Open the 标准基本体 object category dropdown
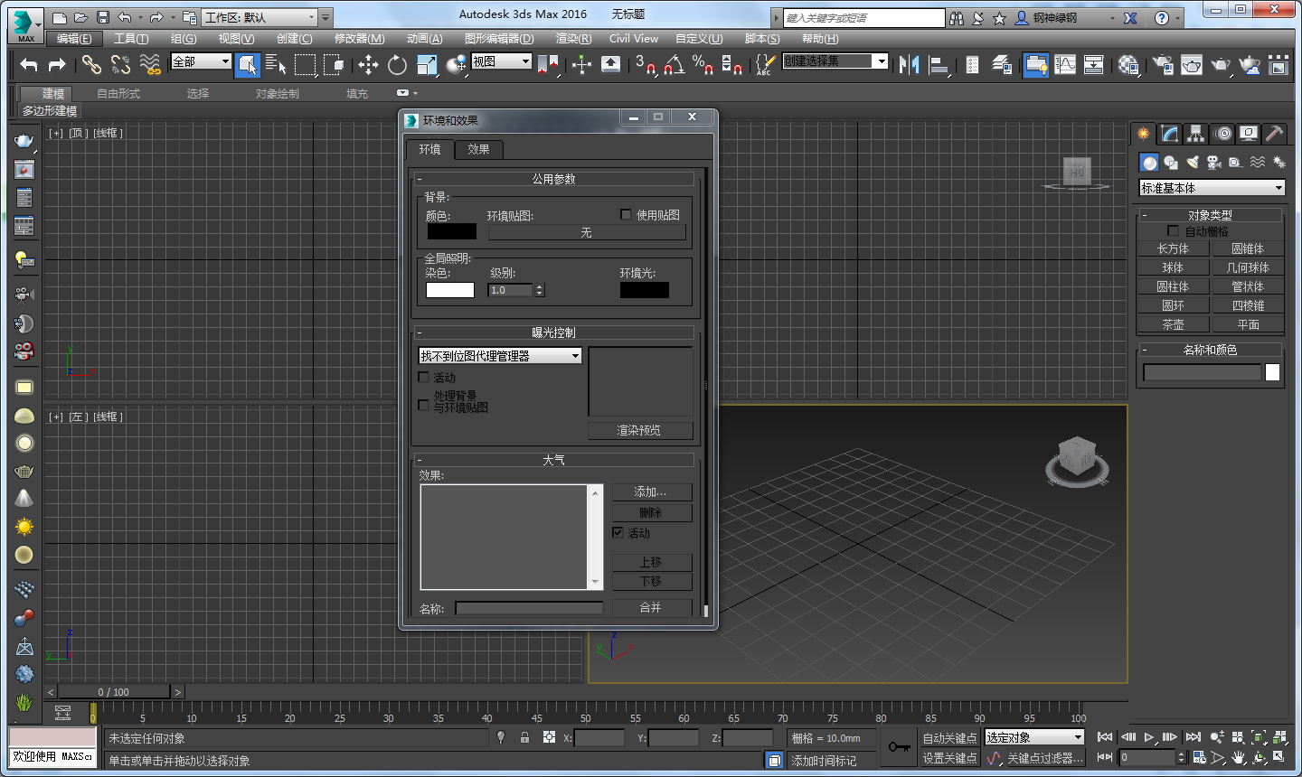 tap(1212, 188)
